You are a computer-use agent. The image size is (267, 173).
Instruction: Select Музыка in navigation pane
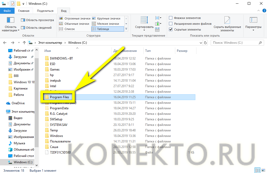coord(17,143)
